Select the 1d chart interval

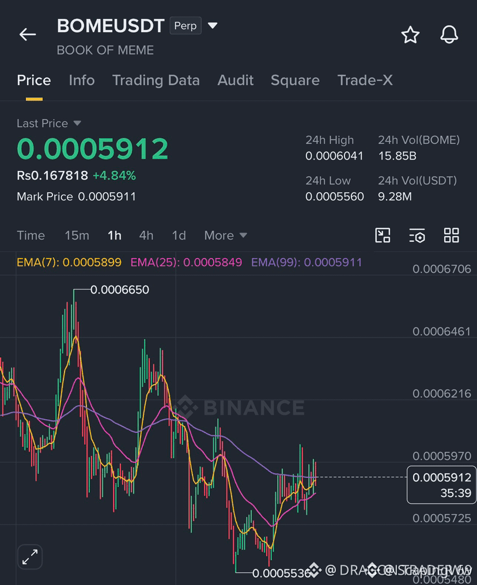(x=179, y=235)
